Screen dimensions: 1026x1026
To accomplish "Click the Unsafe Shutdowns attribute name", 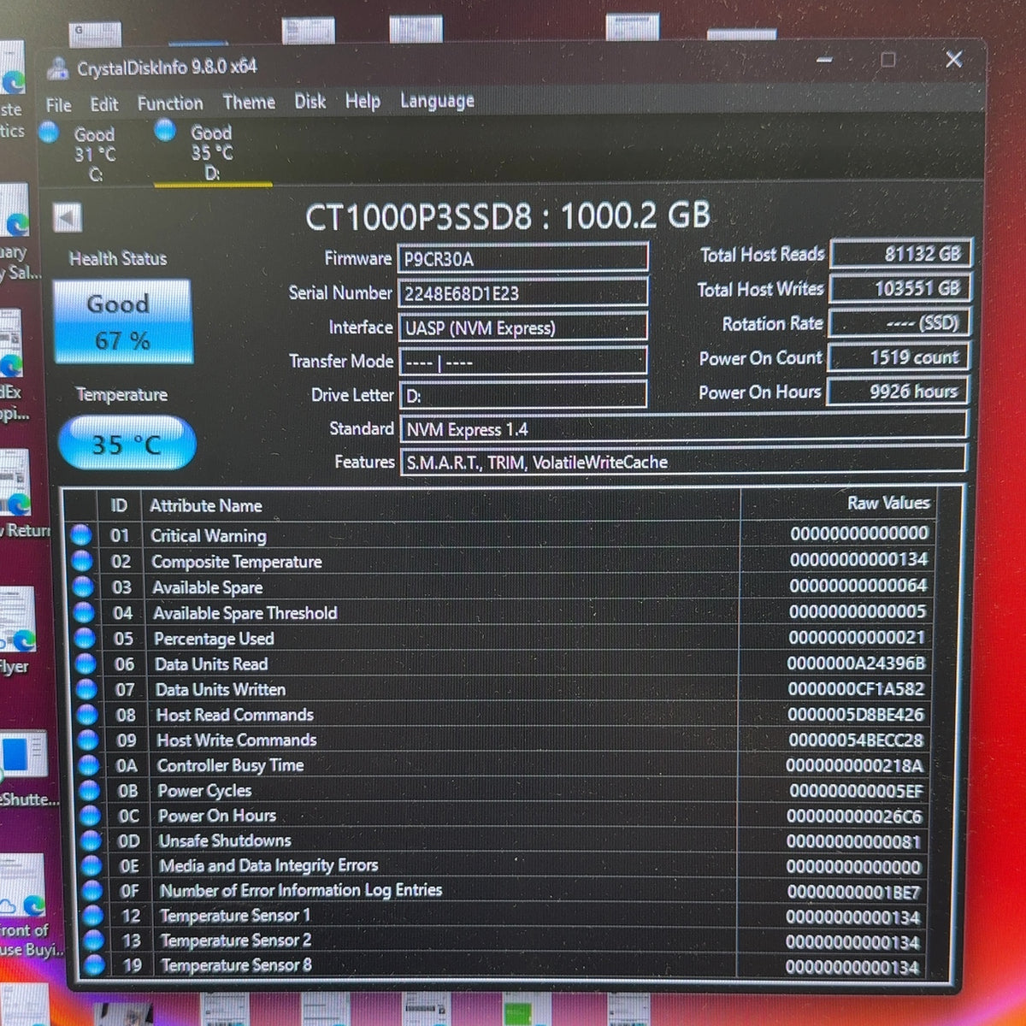I will pos(225,840).
